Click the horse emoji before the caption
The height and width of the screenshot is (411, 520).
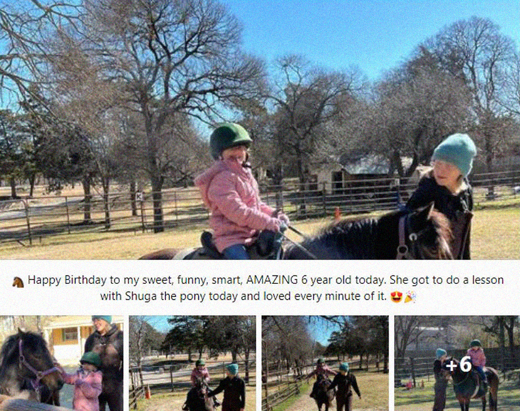(x=18, y=282)
